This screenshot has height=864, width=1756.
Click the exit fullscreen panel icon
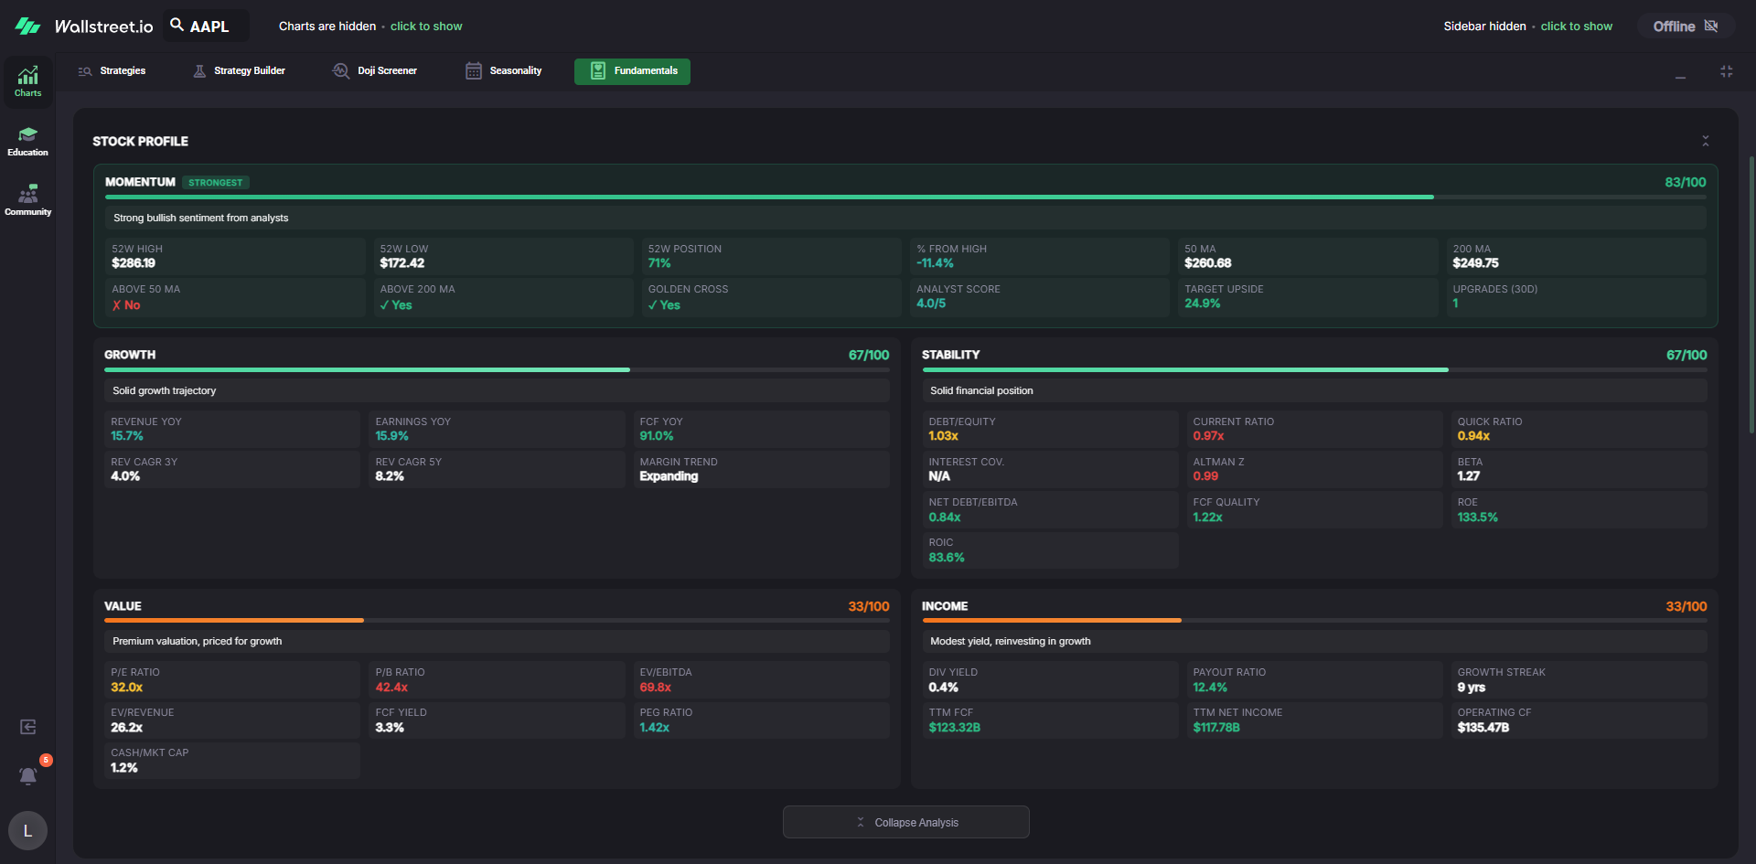[1726, 71]
